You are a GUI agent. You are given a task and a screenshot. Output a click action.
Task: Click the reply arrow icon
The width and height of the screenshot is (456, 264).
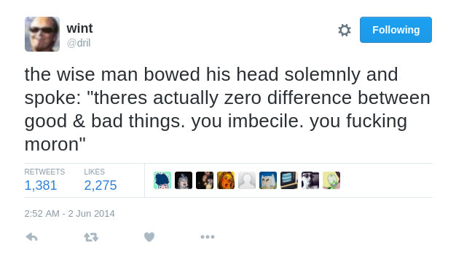click(32, 237)
